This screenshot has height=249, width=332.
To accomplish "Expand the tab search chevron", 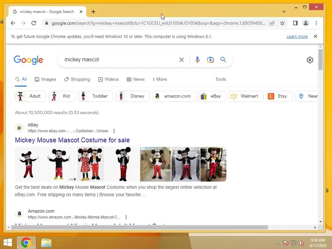I will tap(284, 12).
